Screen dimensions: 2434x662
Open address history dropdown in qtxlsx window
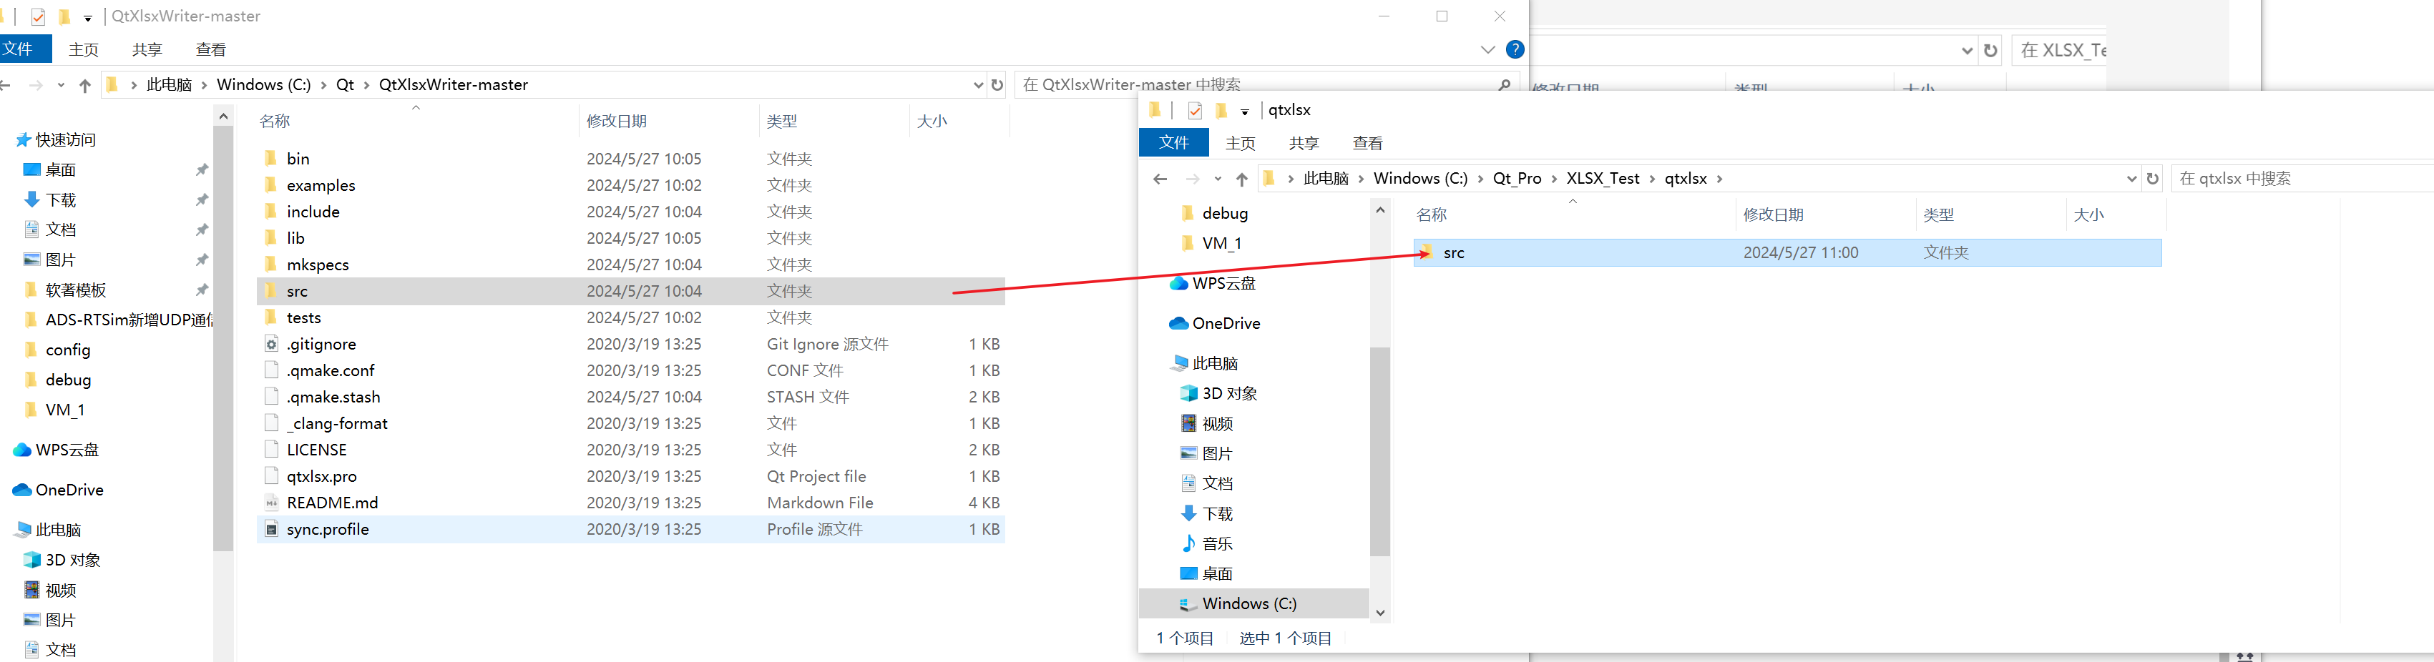coord(2131,179)
